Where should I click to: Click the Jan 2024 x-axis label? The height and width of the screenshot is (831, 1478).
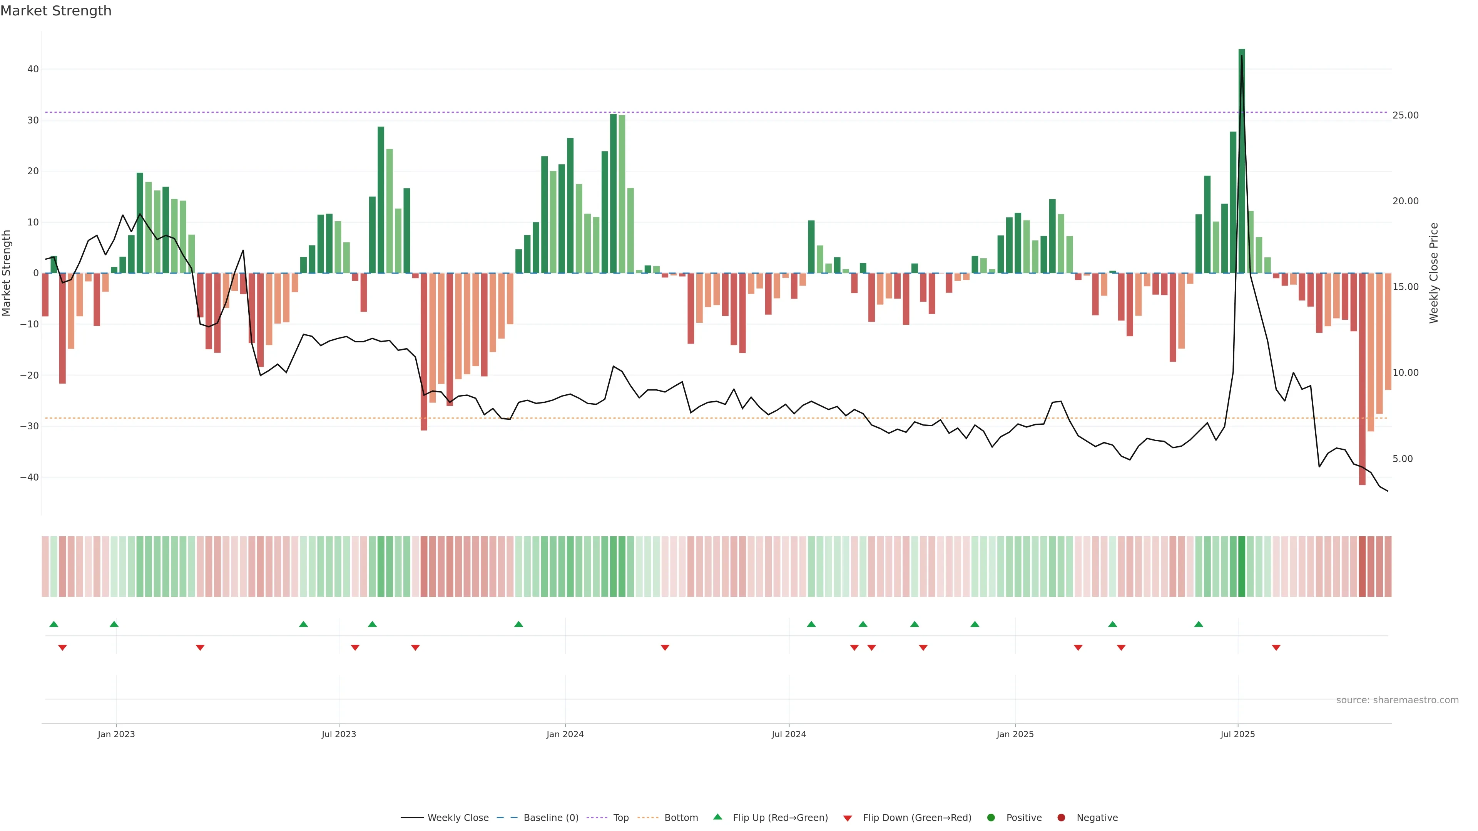tap(565, 734)
